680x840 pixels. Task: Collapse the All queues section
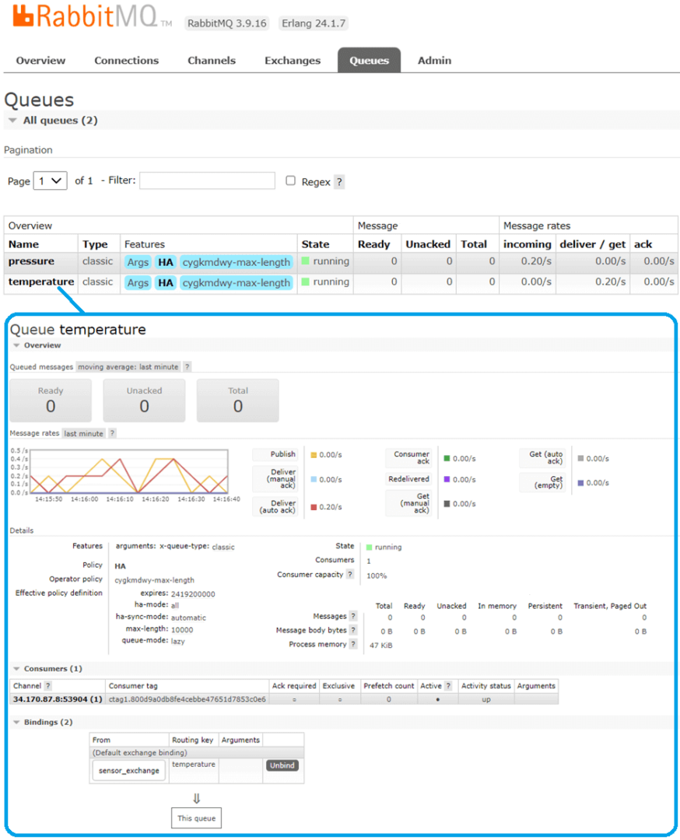point(13,121)
